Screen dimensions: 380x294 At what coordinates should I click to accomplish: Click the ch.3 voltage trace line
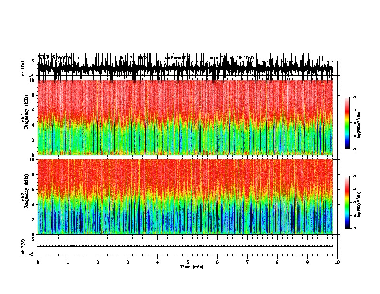point(185,246)
